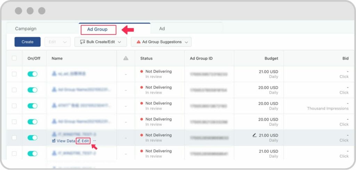Click the Edit link under the hovered row
Screen dimensions: 356x170
pyautogui.click(x=83, y=141)
